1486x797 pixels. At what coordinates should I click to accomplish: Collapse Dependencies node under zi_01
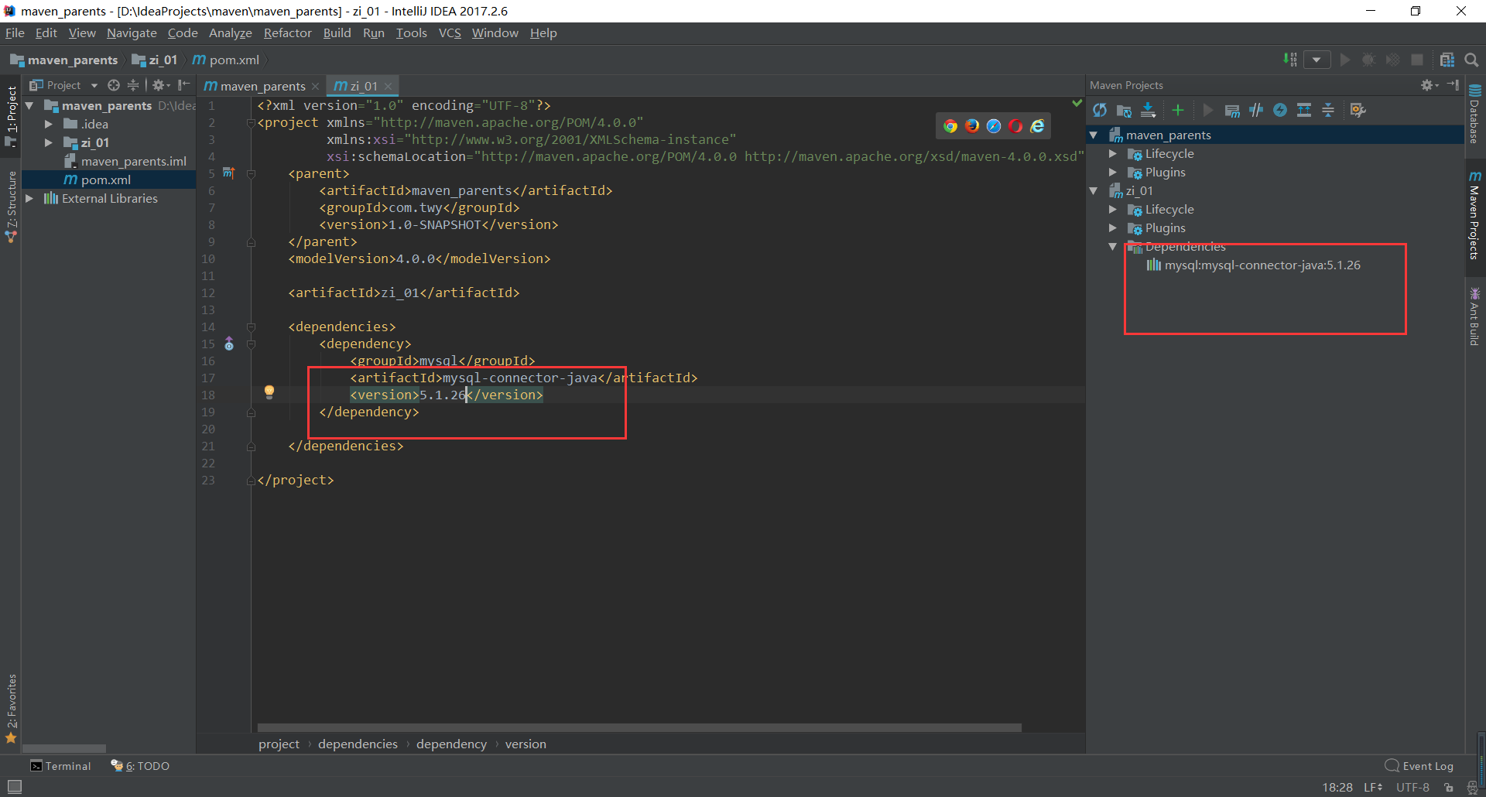[1112, 246]
